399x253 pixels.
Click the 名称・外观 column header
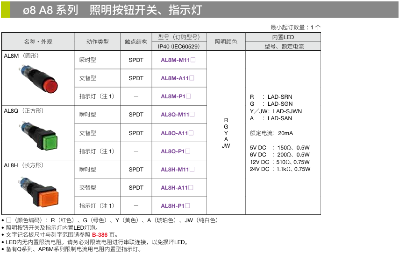[x=38, y=41]
